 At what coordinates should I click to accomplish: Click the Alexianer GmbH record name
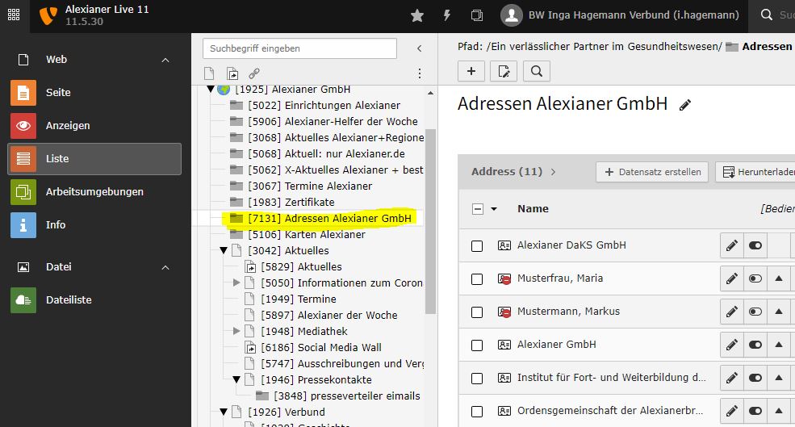pyautogui.click(x=556, y=345)
